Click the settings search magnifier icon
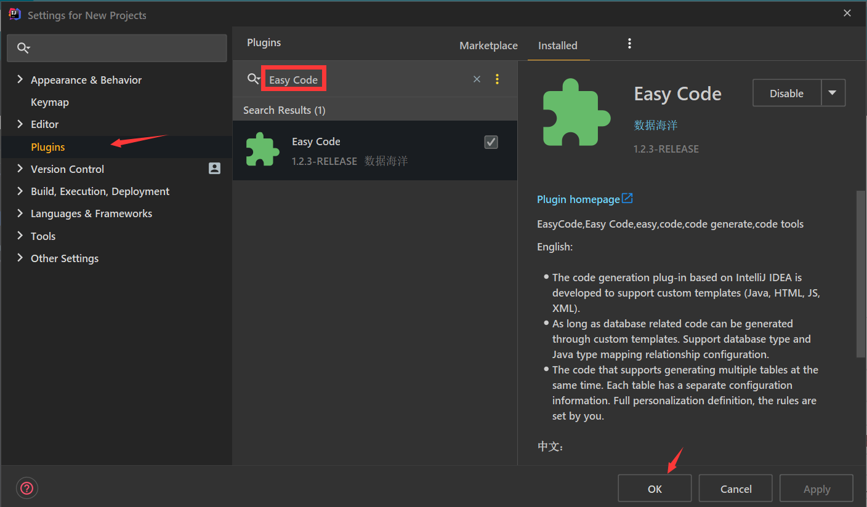Screen dimensions: 867x507 23,48
